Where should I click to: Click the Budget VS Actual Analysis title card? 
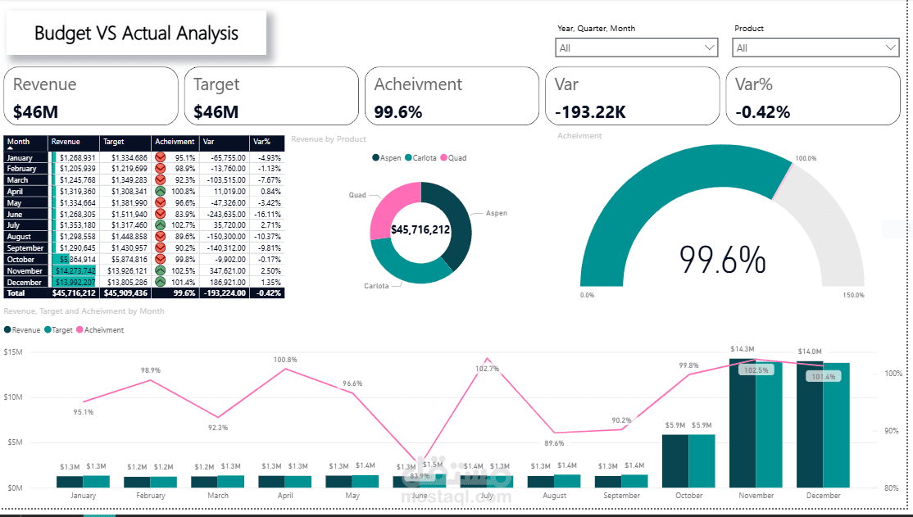pyautogui.click(x=136, y=33)
